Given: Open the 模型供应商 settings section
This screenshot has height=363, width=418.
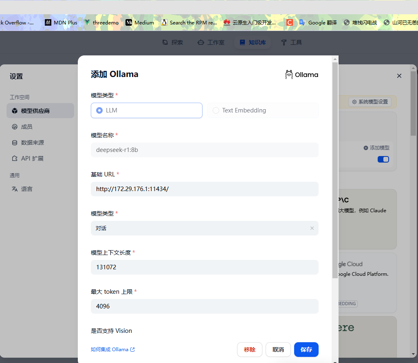Looking at the screenshot, I should (40, 110).
